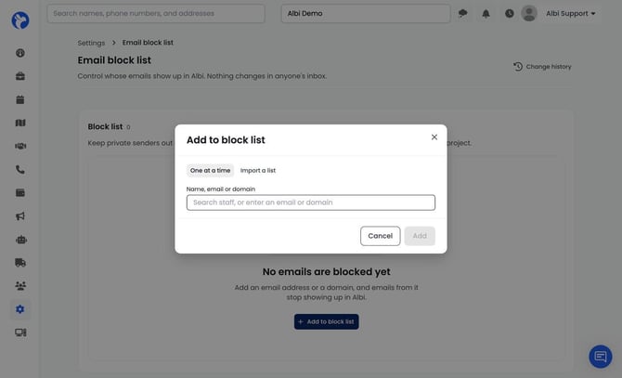
Task: Open the dashboard globe icon in sidebar
Action: click(20, 53)
